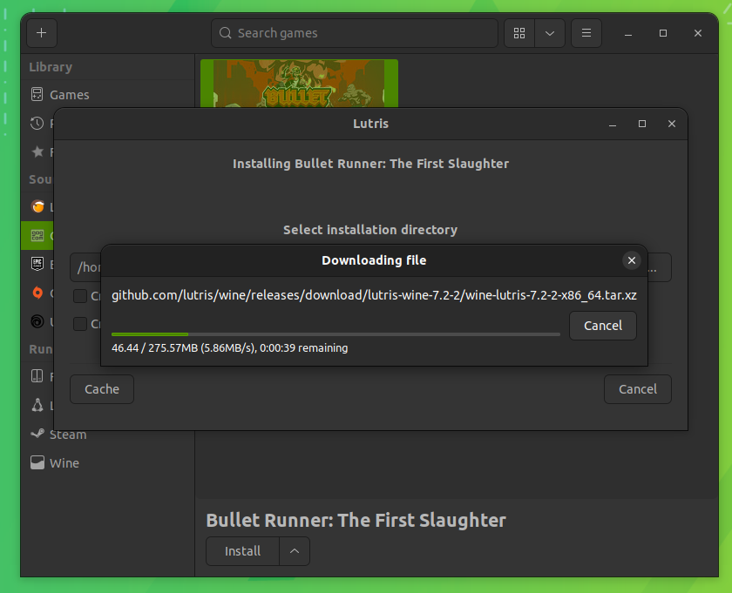
Task: Toggle the second checkbox under install directory
Action: 80,324
